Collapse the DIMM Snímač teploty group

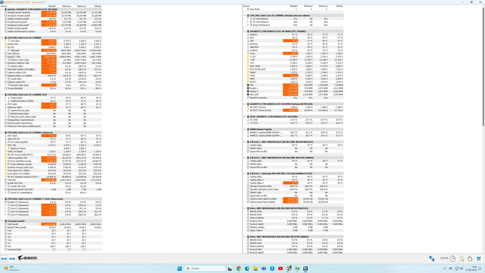click(245, 129)
